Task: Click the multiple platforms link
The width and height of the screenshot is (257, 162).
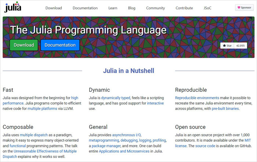Action: point(42,108)
